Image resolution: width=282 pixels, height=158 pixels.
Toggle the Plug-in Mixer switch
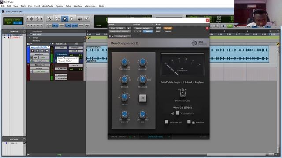pos(178,113)
